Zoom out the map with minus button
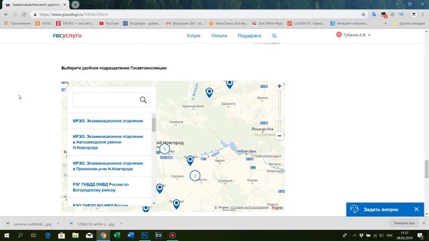This screenshot has height=241, width=429. [x=280, y=136]
